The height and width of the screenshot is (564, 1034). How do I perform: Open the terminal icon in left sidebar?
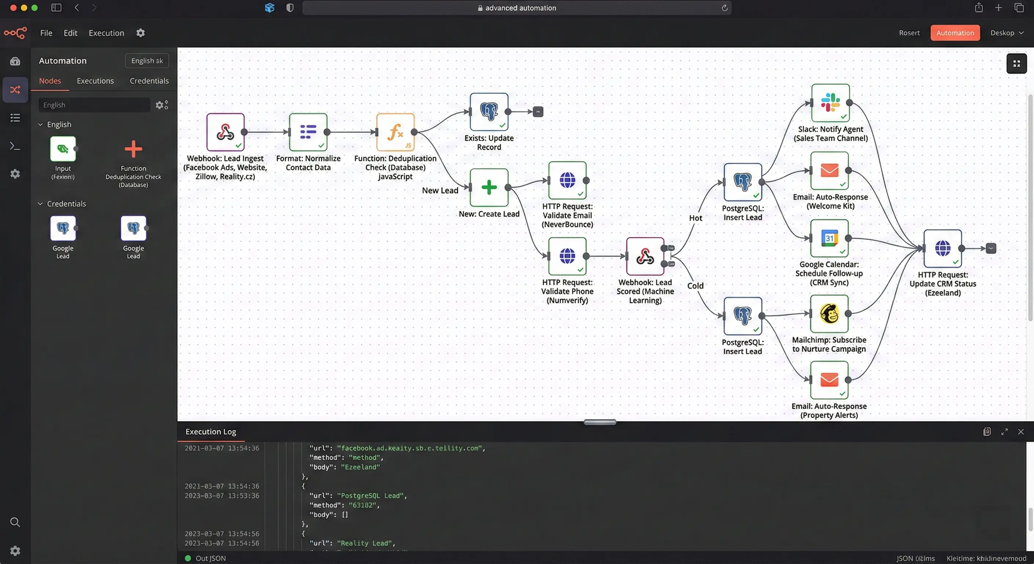pos(15,146)
